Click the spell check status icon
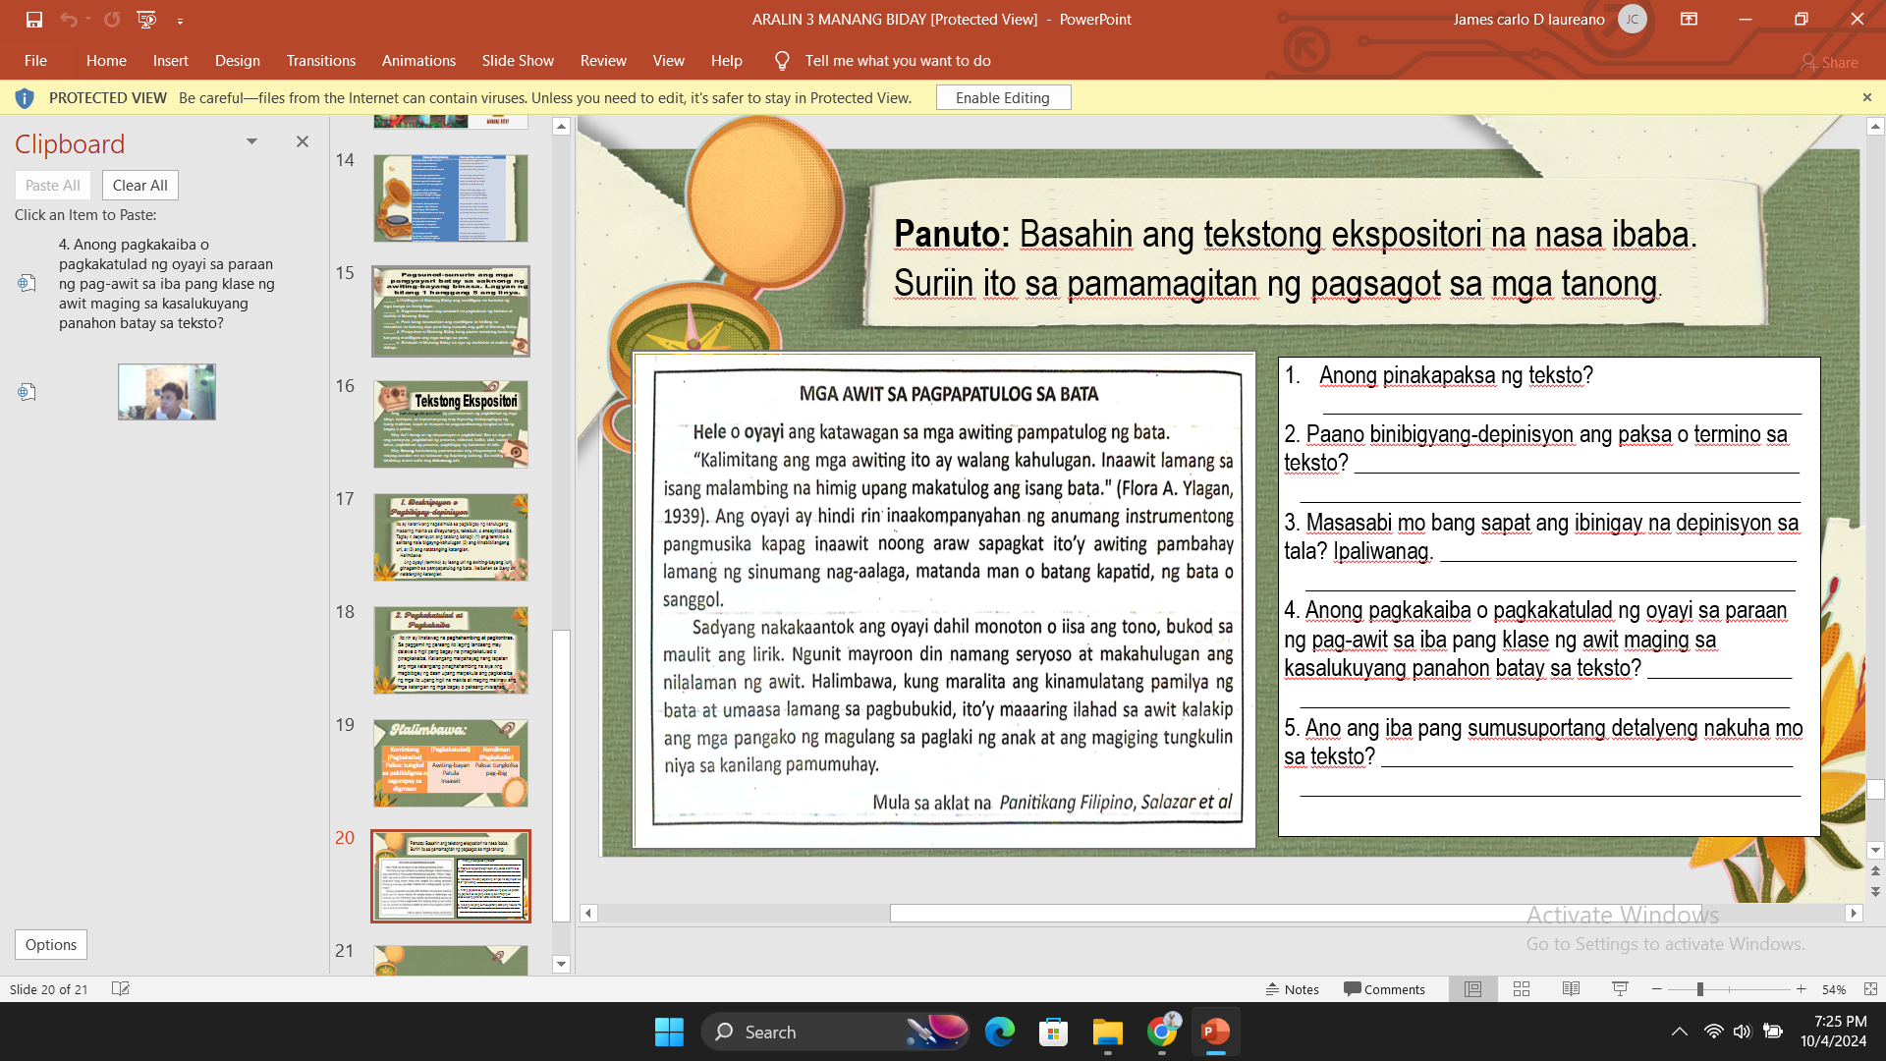Screen dimensions: 1886x1061 pyautogui.click(x=121, y=988)
